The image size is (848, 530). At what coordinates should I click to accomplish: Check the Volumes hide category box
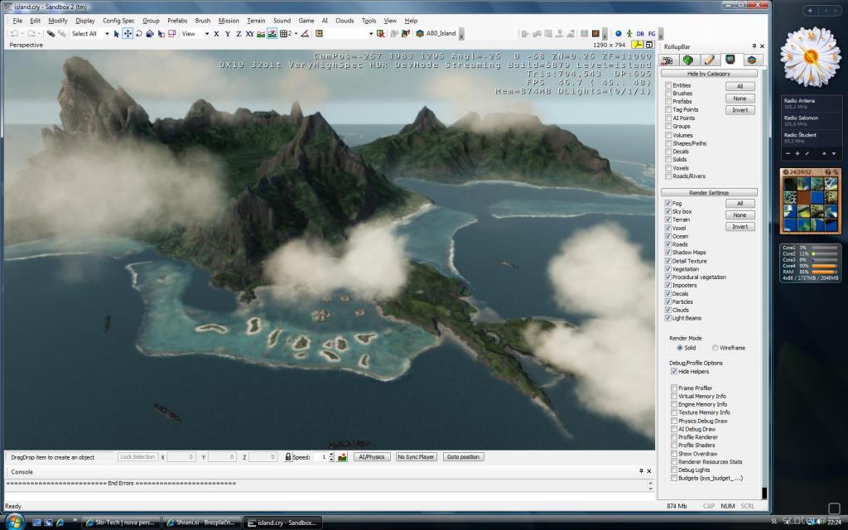(668, 135)
